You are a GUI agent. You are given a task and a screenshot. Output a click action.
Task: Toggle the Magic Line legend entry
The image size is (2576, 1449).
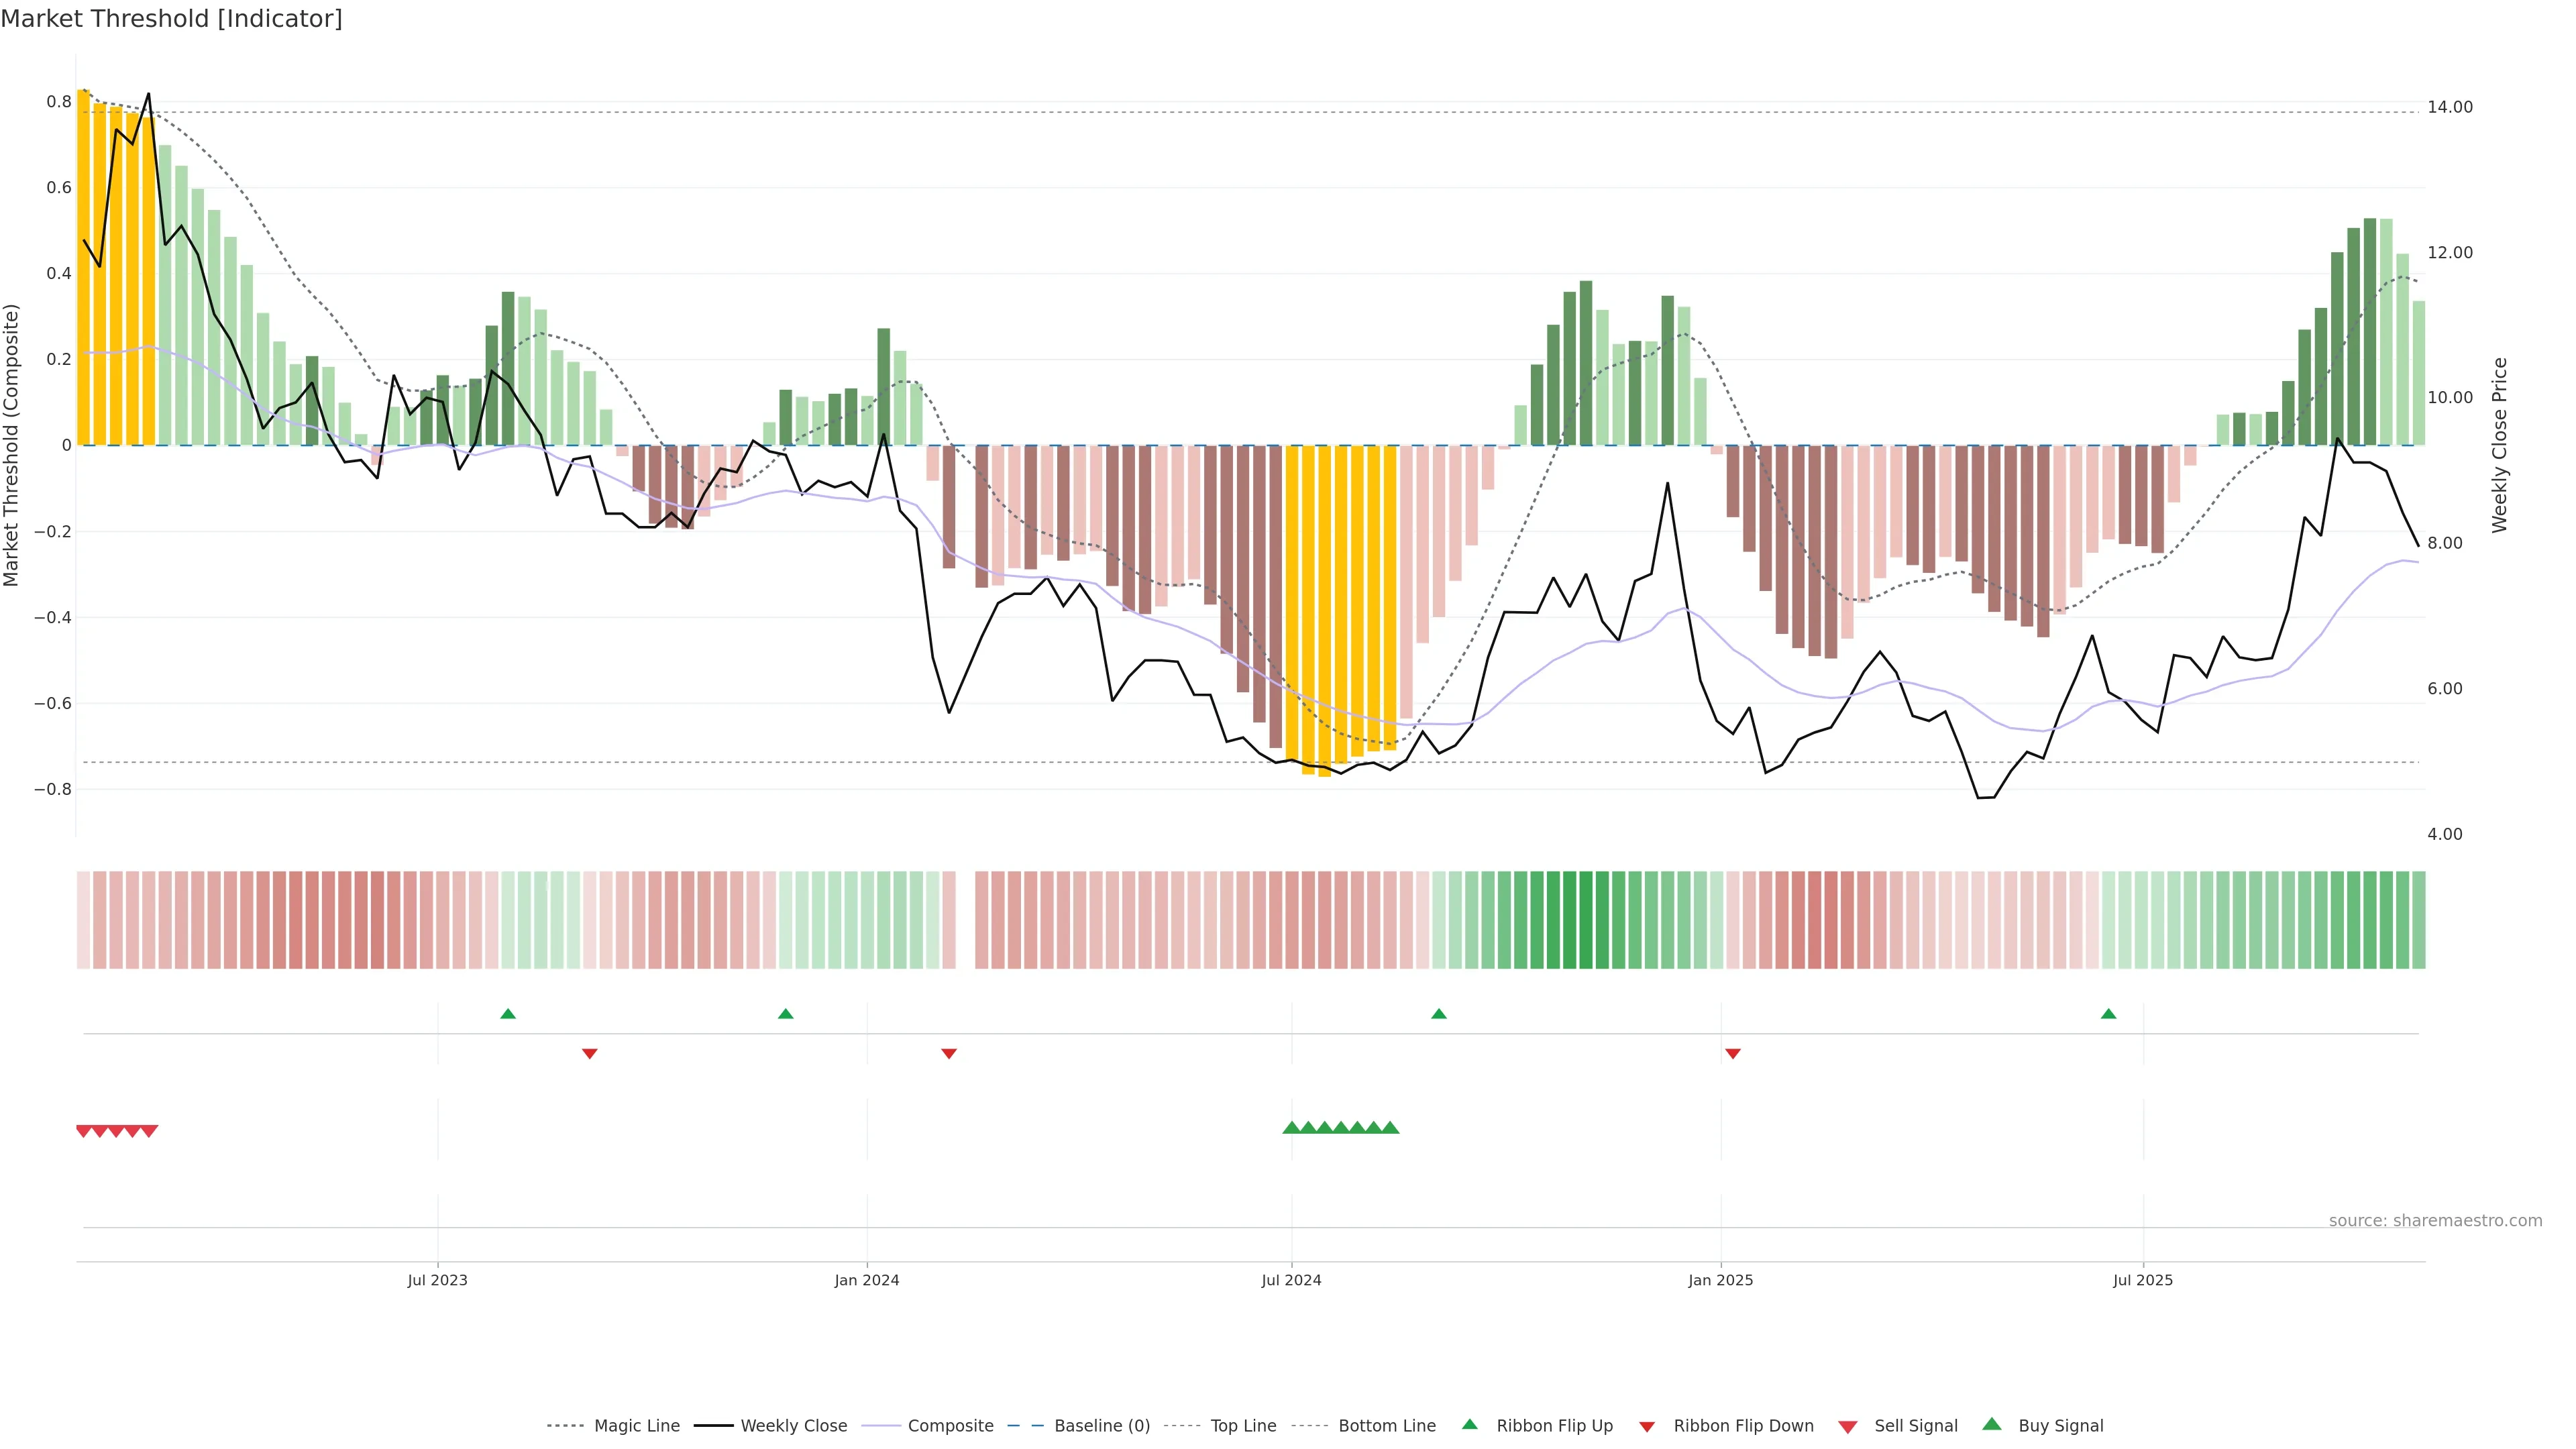click(636, 1426)
